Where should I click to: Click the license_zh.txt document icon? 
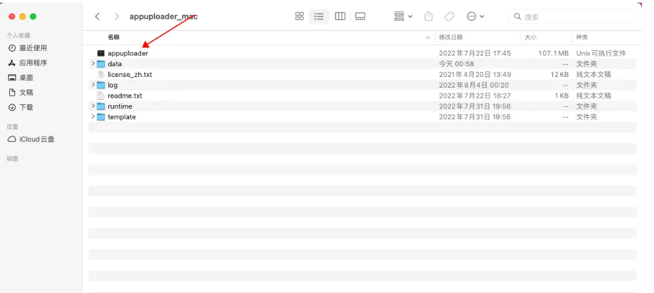point(100,74)
